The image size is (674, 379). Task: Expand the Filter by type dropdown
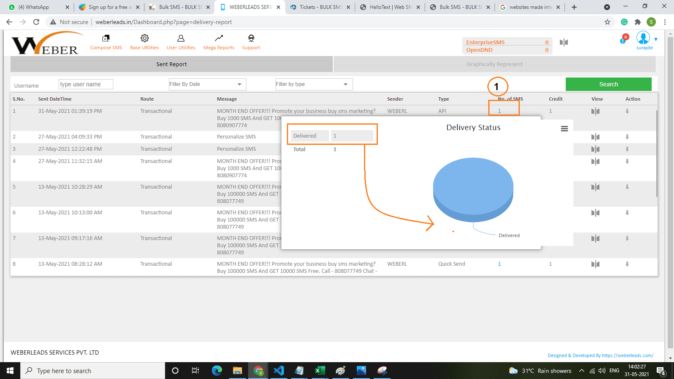[x=314, y=84]
